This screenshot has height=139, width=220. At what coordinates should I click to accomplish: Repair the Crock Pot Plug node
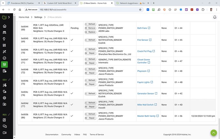(90, 53)
